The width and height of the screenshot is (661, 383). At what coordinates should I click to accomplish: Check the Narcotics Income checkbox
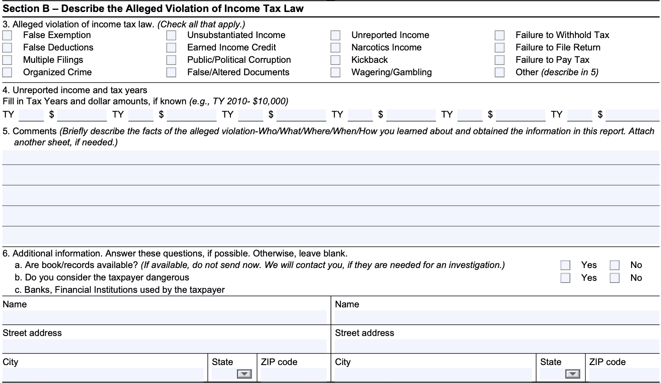coord(336,47)
